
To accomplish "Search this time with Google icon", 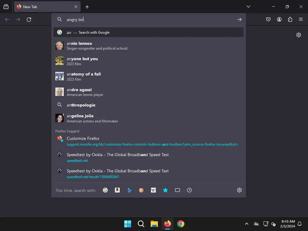I will 105,190.
